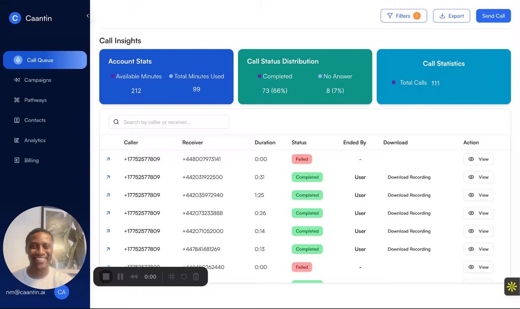Select the Call Queue microphone icon
The width and height of the screenshot is (520, 309).
[x=18, y=60]
